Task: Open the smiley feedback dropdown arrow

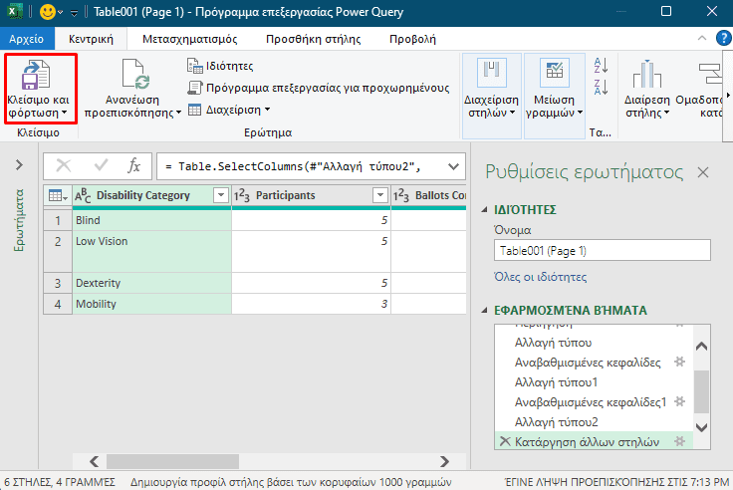Action: (x=61, y=12)
